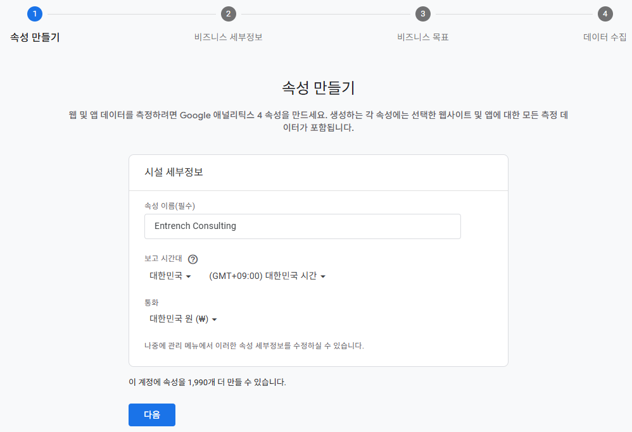Select the 비즈니스 세부정보 step label
The height and width of the screenshot is (432, 632).
(229, 37)
